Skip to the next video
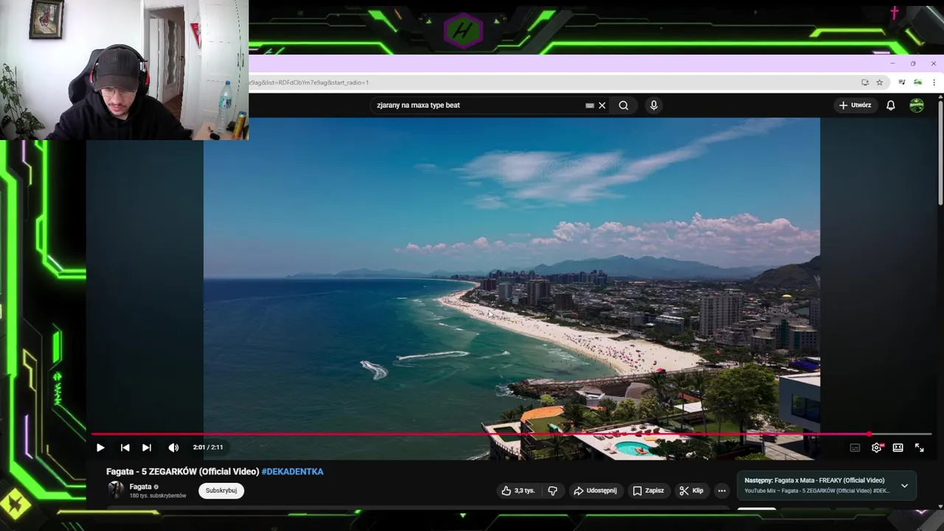944x531 pixels. pos(147,448)
